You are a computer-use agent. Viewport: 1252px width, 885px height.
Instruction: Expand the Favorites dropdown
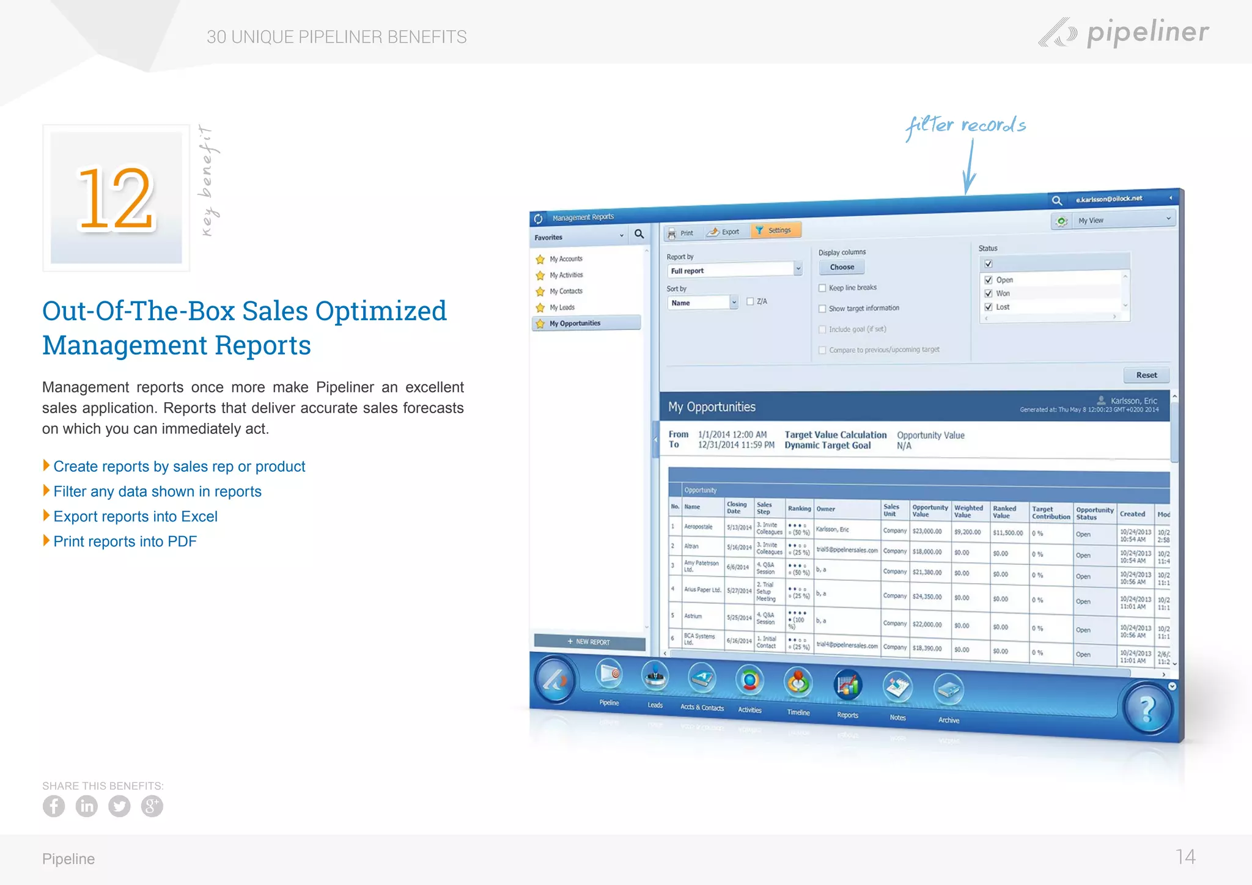tap(622, 235)
